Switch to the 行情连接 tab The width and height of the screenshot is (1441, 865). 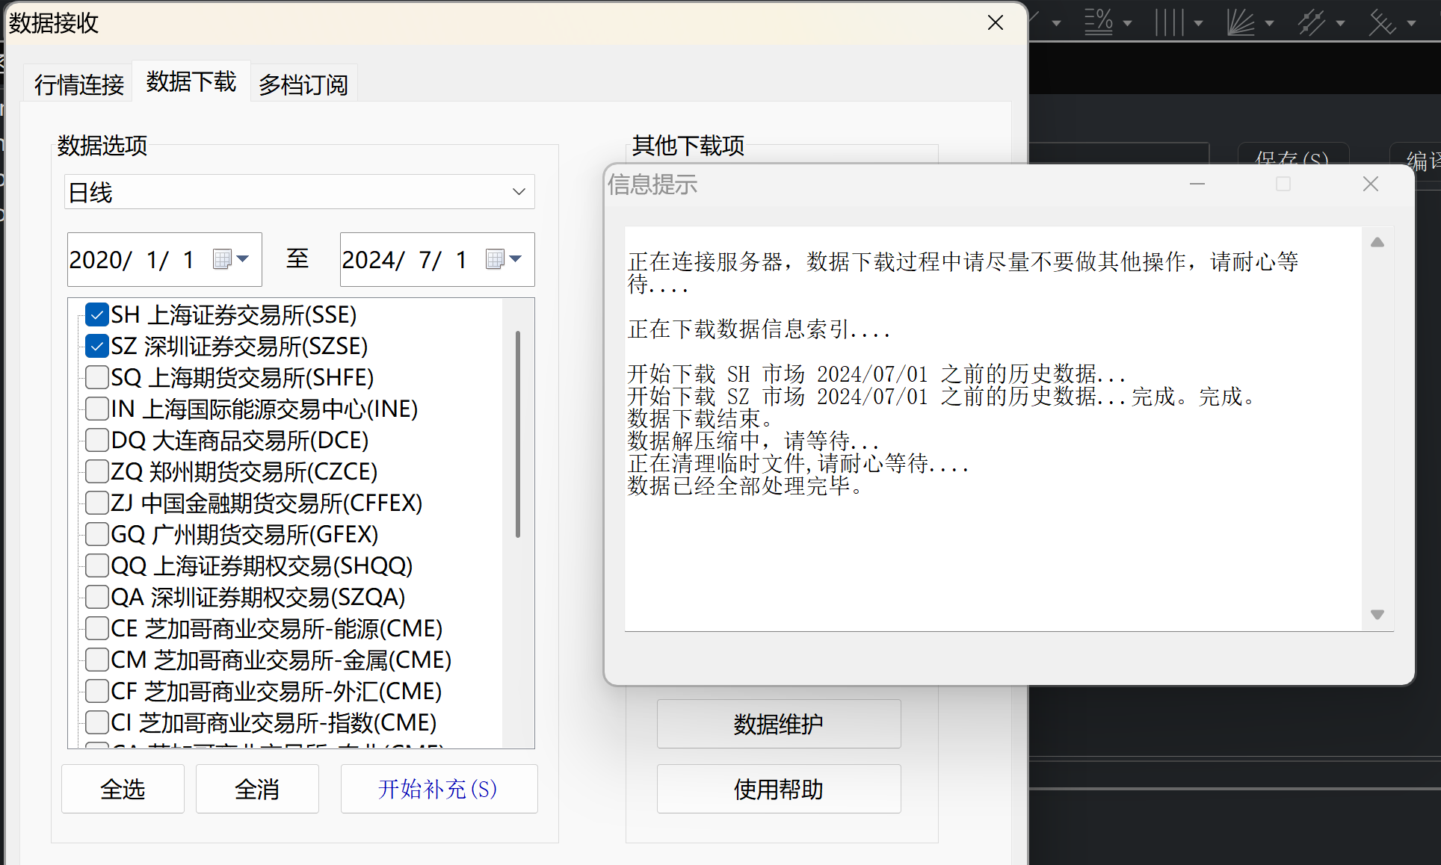(78, 84)
